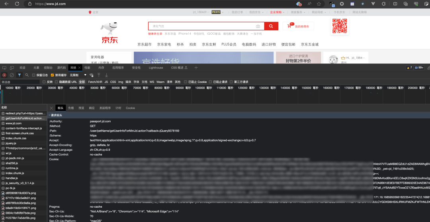Screen dimensions: 430x222
Task: Add more tools with the plus icon
Action: pos(196,67)
